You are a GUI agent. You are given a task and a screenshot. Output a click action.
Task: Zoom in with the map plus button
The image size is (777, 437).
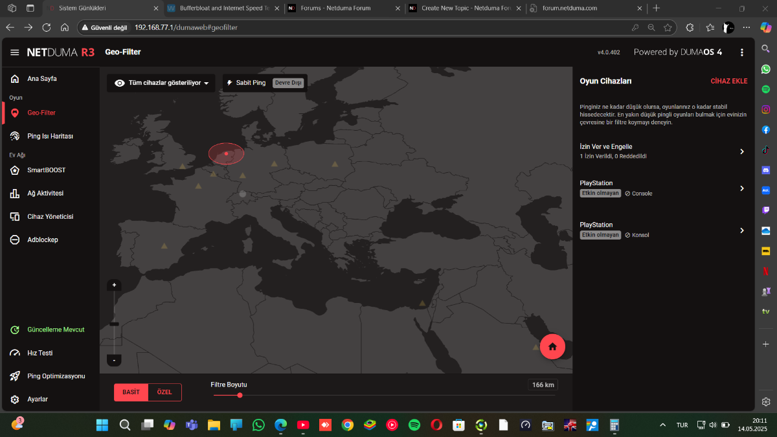(x=114, y=285)
